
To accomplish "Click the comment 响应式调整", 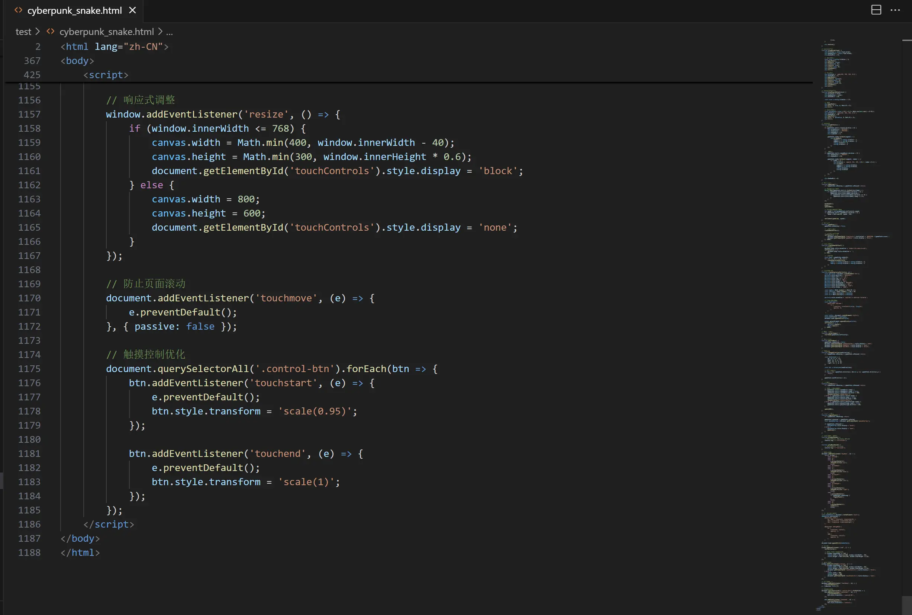I will tap(140, 100).
